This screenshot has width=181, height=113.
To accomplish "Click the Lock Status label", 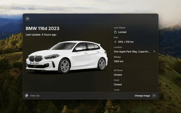I will (x=119, y=28).
